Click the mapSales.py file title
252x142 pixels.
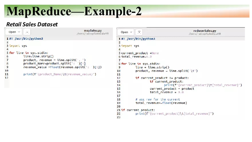(93, 30)
